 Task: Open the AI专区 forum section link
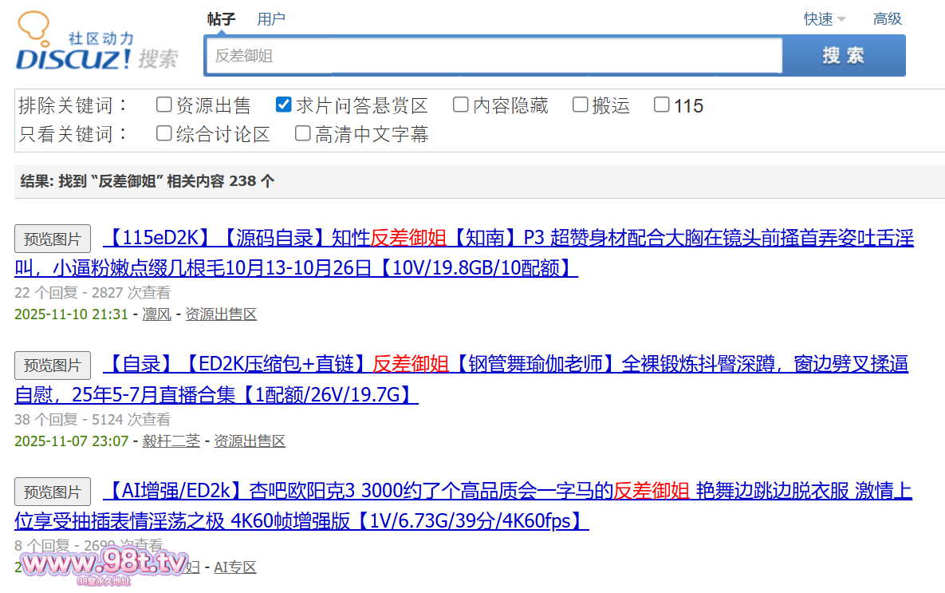click(x=235, y=567)
